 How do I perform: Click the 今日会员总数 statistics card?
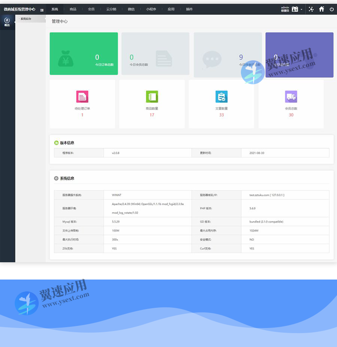(x=154, y=55)
